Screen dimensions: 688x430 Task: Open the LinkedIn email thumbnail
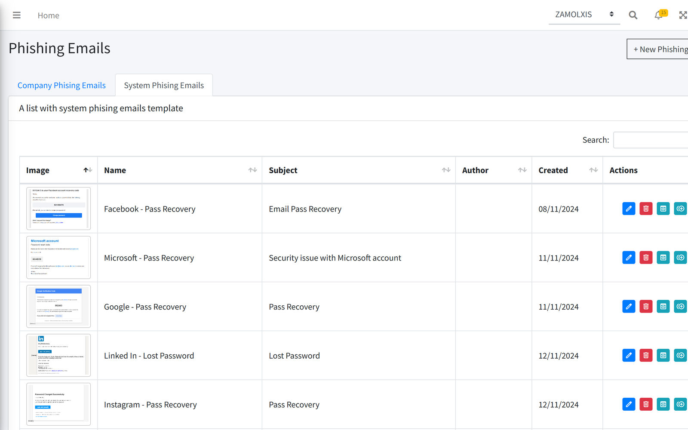tap(58, 355)
